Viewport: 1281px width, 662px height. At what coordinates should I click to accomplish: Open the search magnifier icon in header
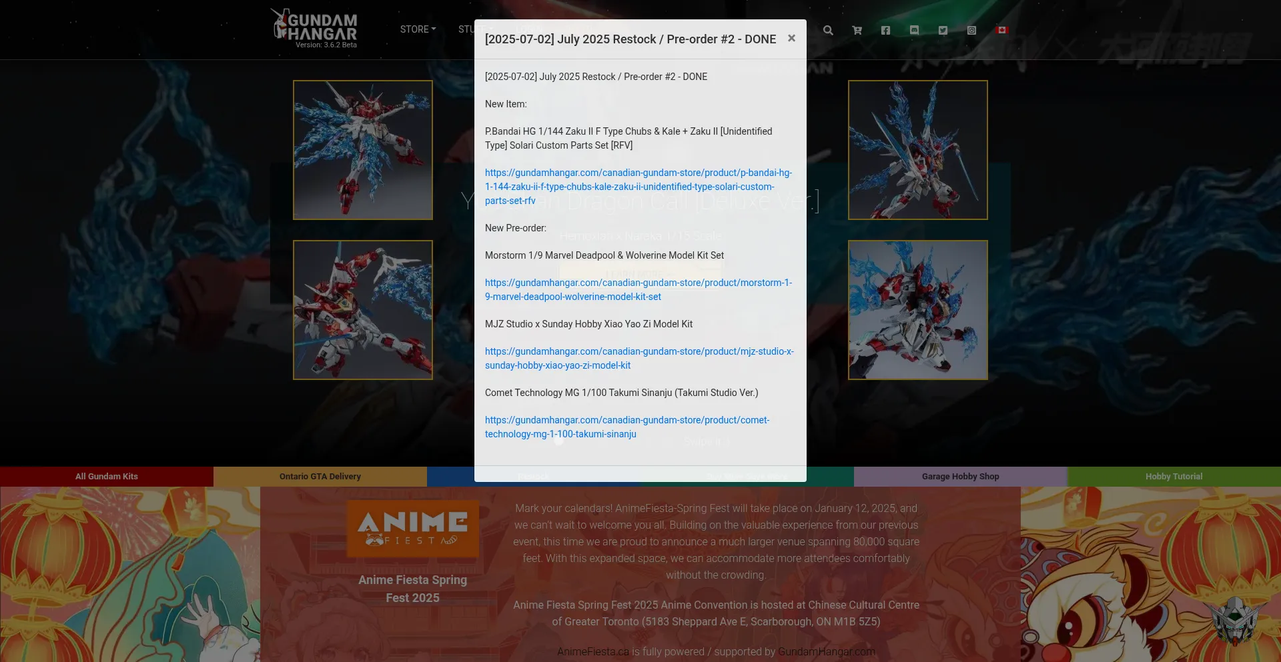click(x=828, y=30)
